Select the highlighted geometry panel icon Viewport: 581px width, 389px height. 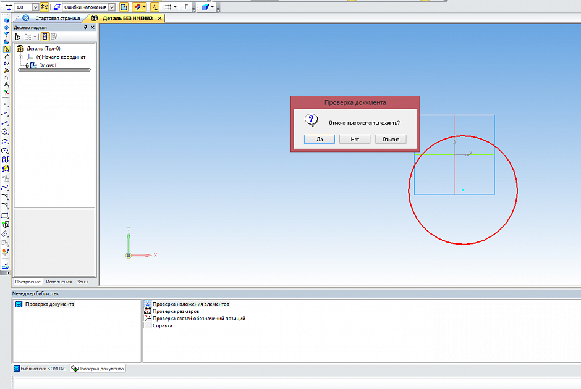click(x=6, y=49)
